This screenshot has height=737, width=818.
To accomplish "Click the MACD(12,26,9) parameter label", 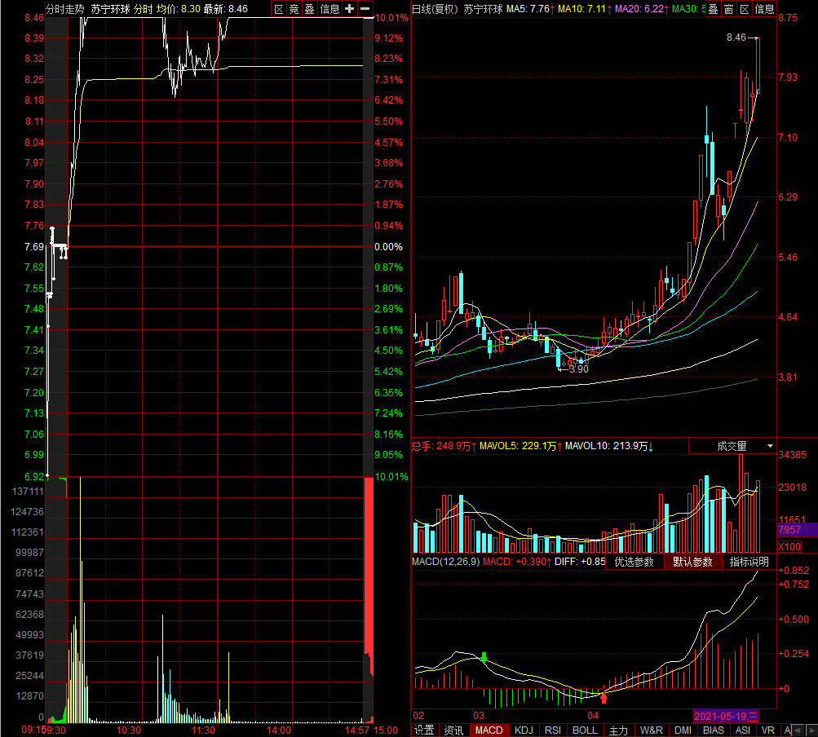I will click(445, 562).
